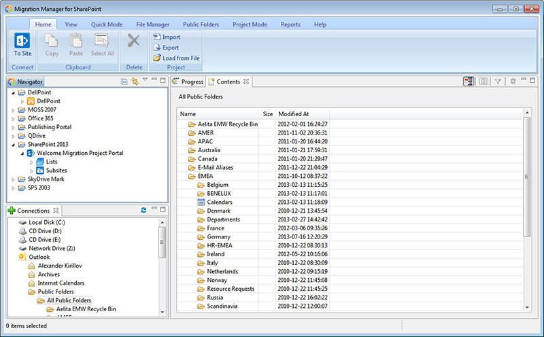Click the Paste clipboard icon

pos(75,41)
